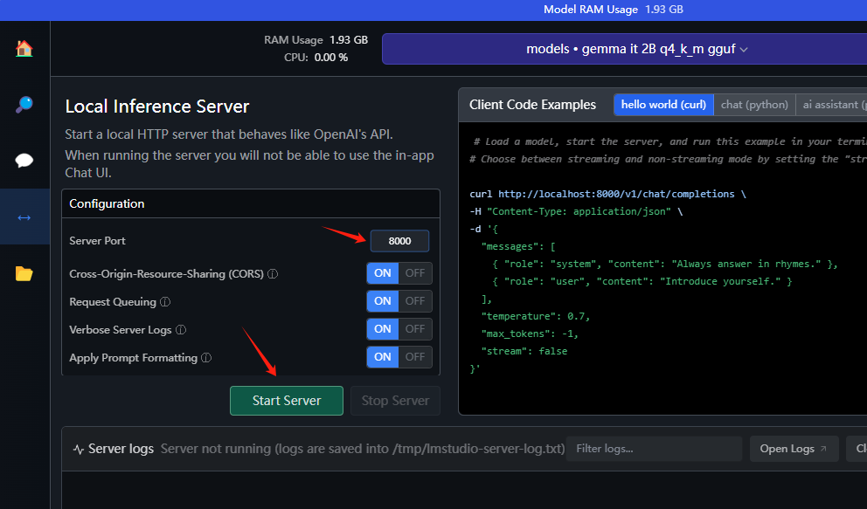The image size is (867, 509).
Task: Click the RAM Usage 1.93 GB readout
Action: click(x=316, y=40)
